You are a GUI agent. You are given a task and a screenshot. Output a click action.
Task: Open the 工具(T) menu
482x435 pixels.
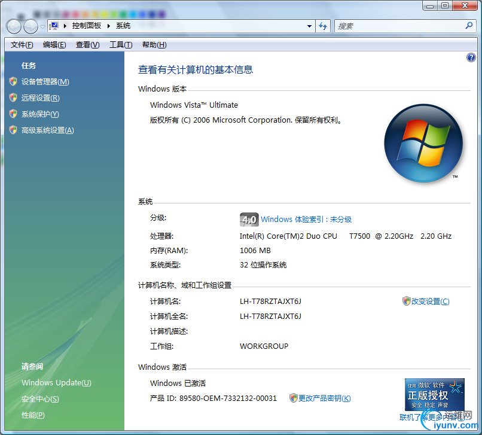[x=121, y=45]
